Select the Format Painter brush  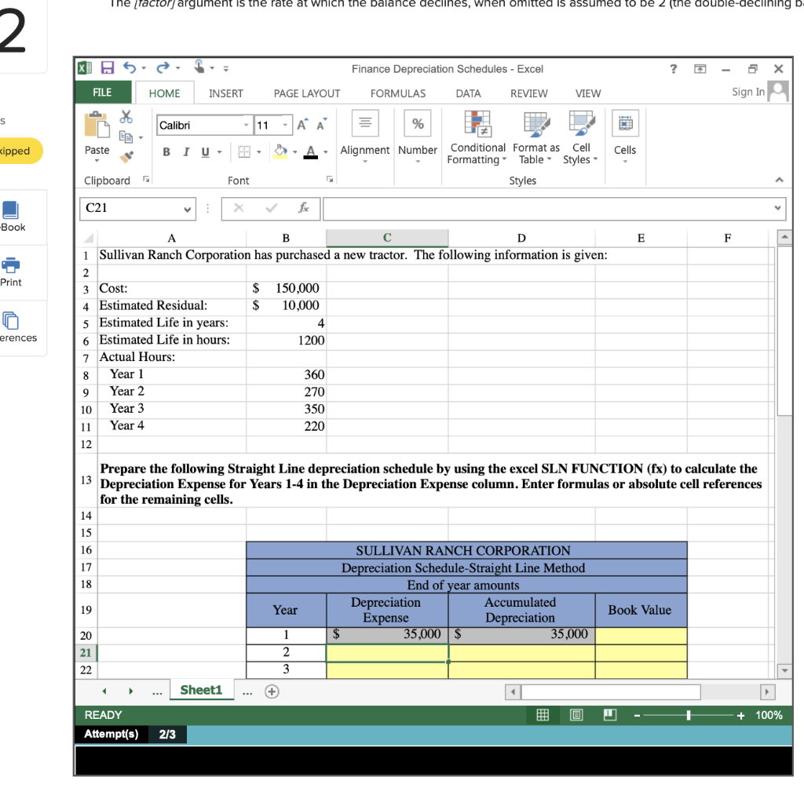click(126, 157)
